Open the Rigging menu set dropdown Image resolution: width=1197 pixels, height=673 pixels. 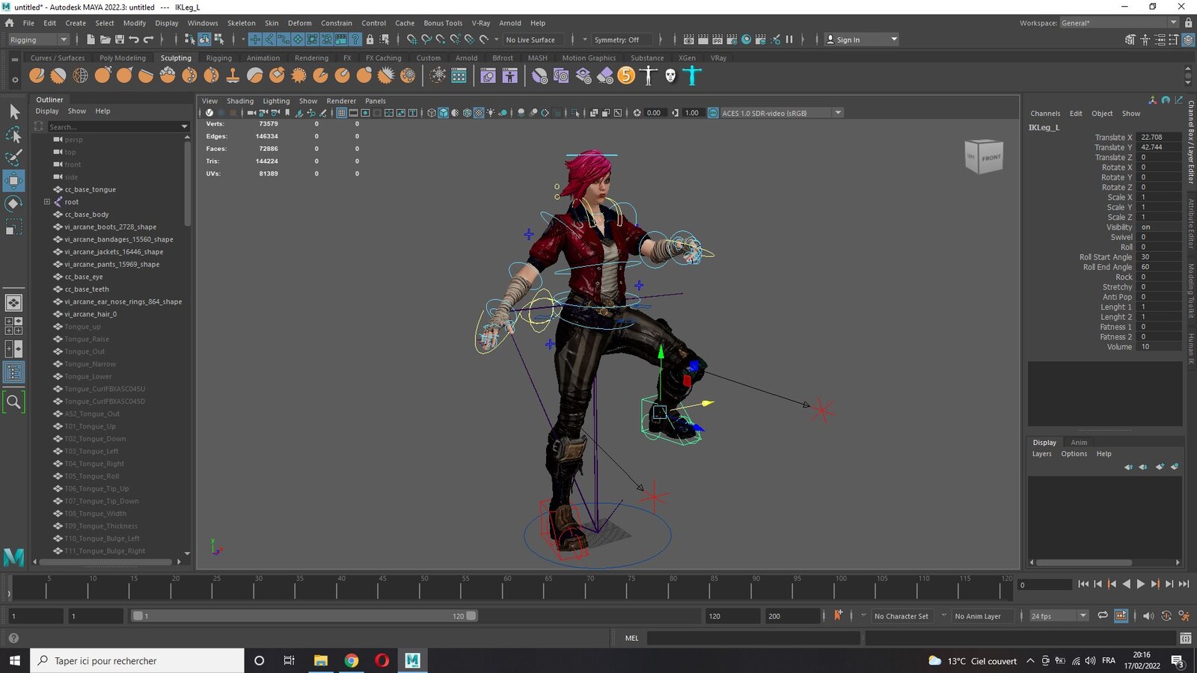tap(38, 40)
